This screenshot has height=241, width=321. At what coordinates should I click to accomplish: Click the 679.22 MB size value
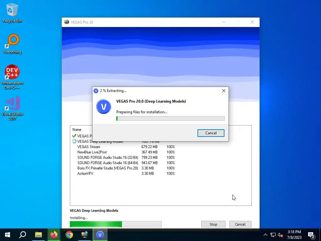(150, 147)
